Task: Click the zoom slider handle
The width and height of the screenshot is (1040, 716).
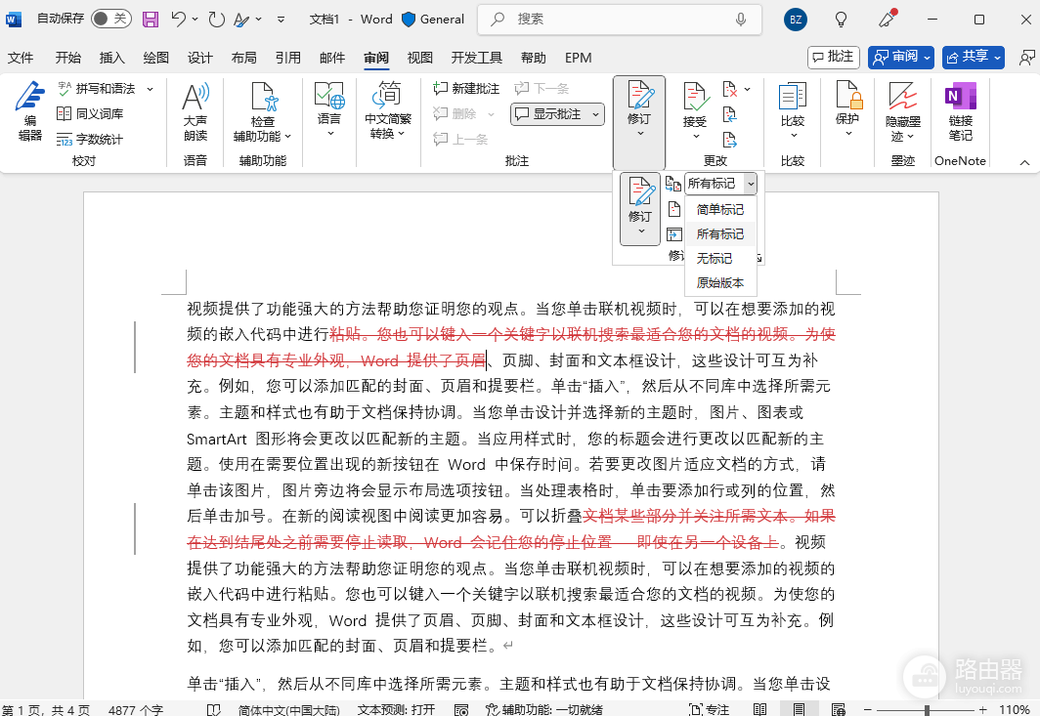Action: point(927,710)
